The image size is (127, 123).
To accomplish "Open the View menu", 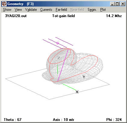I will [18, 10].
